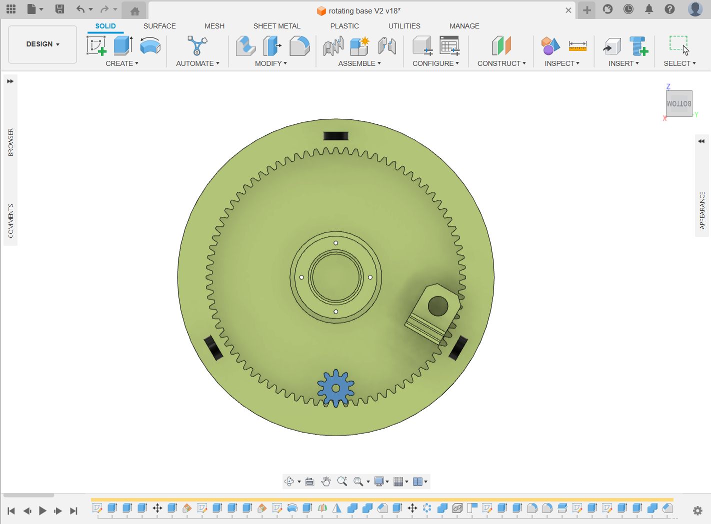Select the Extrude tool
711x524 pixels.
123,45
